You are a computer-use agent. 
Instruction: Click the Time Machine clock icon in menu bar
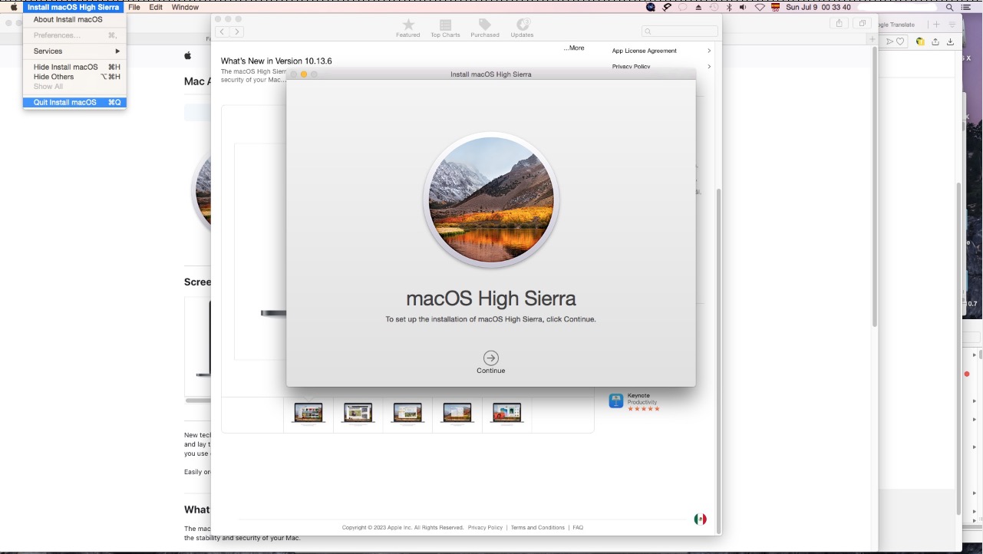pos(714,7)
